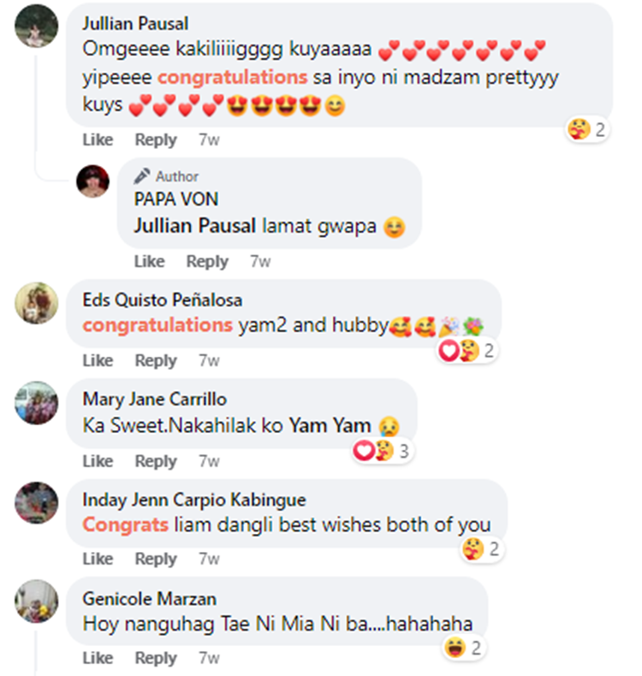Like Inday Jenn Carpio Kabingue's comment
Viewport: 642px width, 676px height.
[x=98, y=559]
